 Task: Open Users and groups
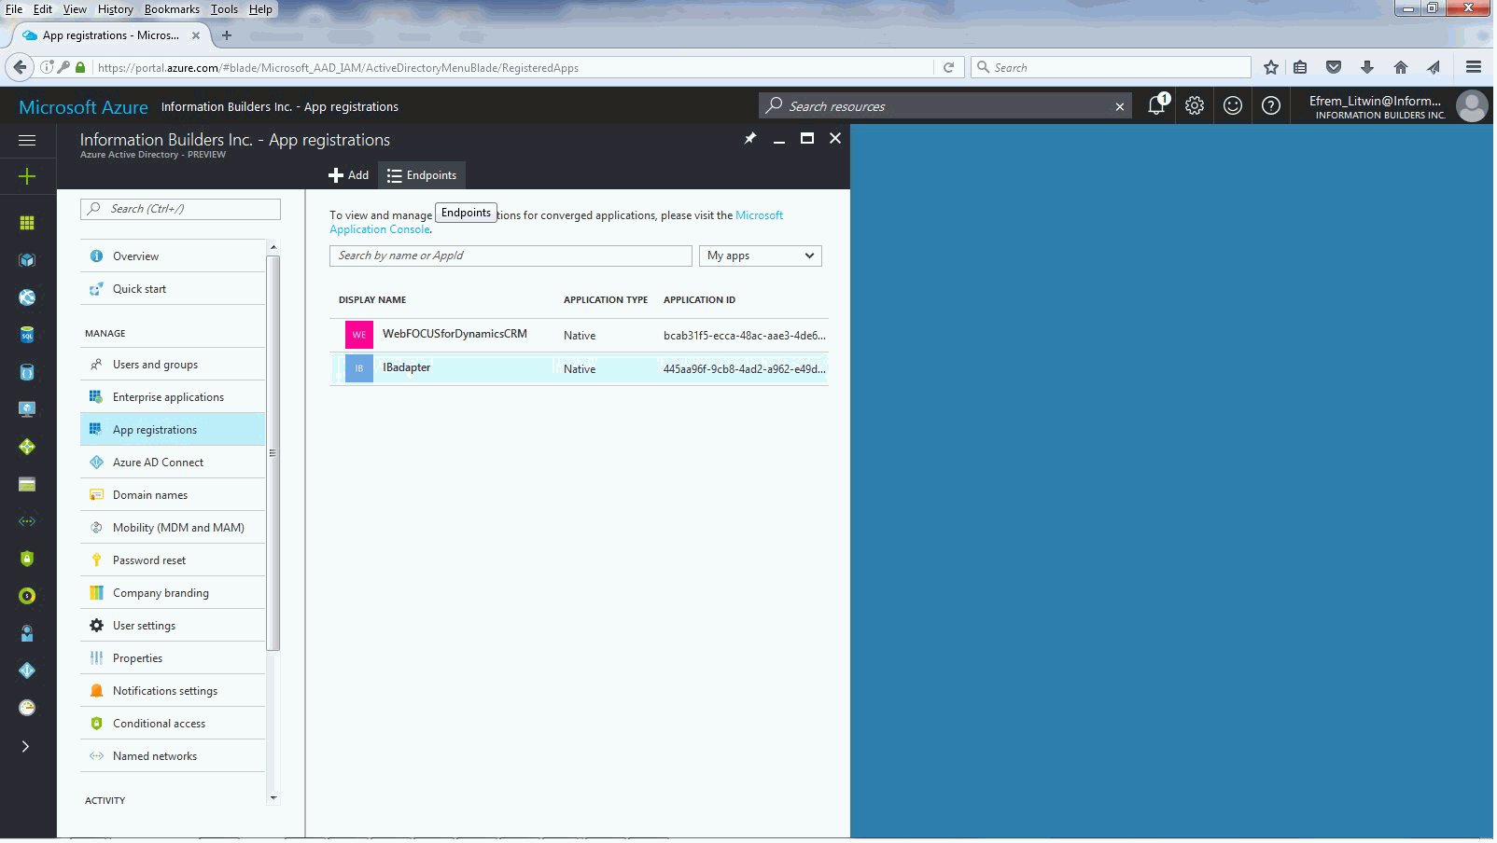point(173,365)
